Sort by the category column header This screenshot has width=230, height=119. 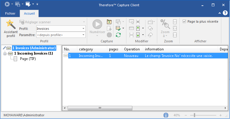tap(92, 49)
